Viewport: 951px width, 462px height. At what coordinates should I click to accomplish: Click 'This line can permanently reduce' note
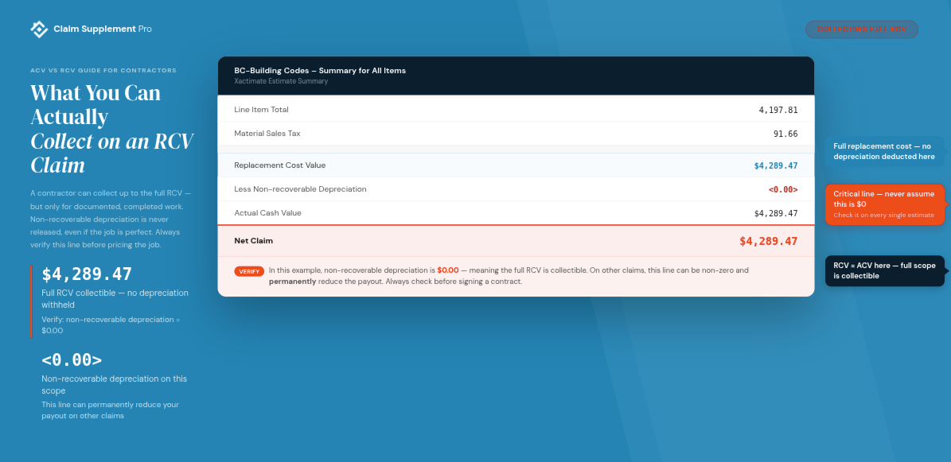tap(110, 410)
